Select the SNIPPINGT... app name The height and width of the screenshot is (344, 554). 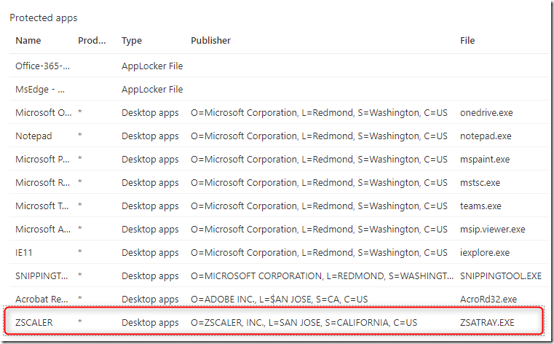41,276
